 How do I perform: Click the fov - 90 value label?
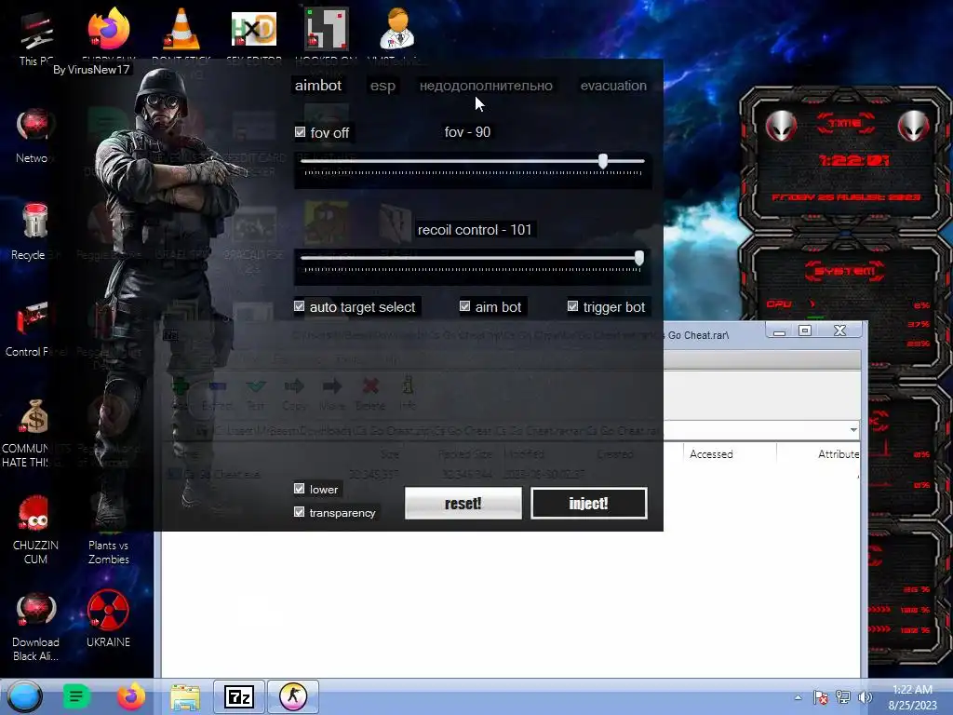click(467, 132)
